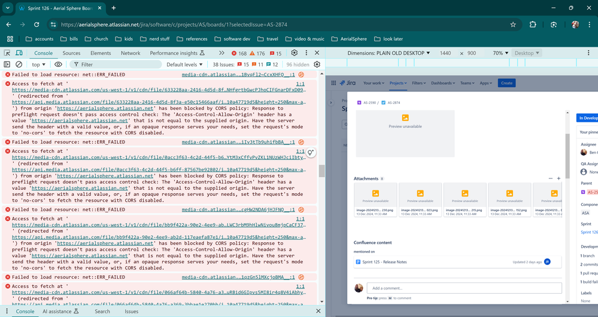Screen dimensions: 598x317
Task: Toggle the live expression eye icon
Action: coord(58,64)
